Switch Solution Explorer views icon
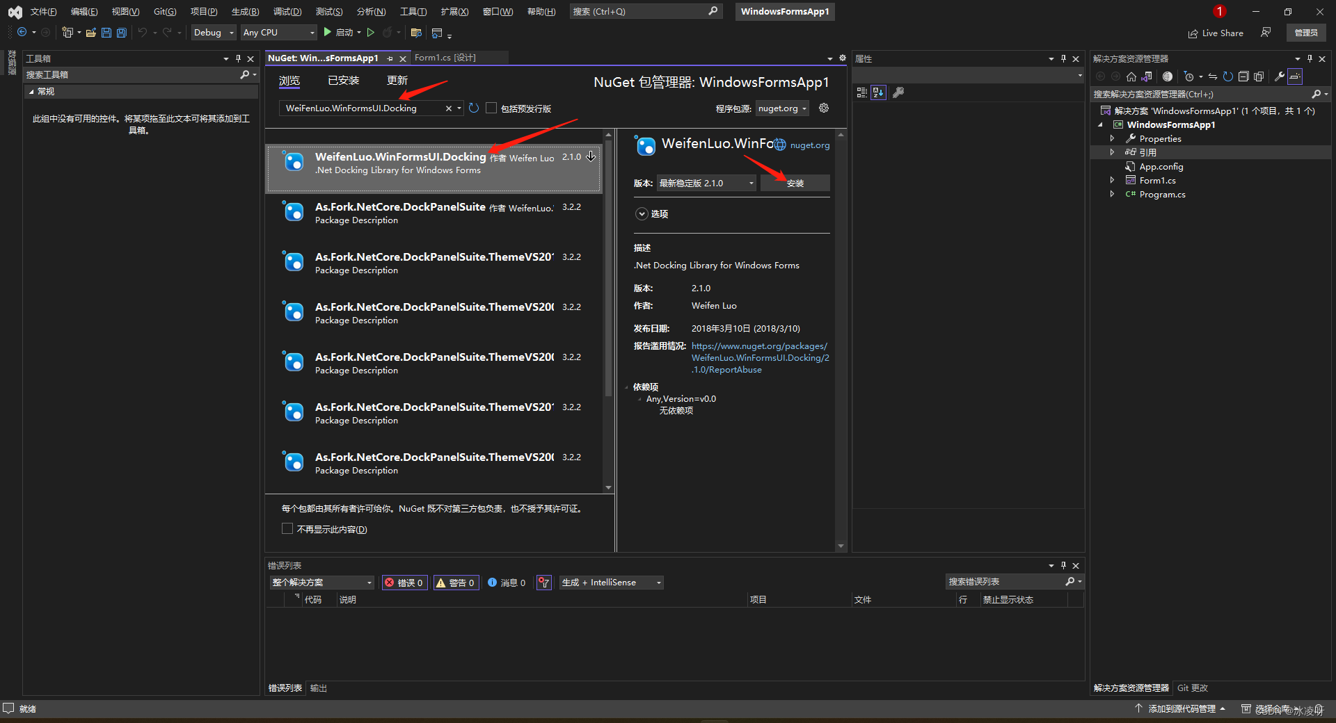This screenshot has height=723, width=1336. [1147, 76]
